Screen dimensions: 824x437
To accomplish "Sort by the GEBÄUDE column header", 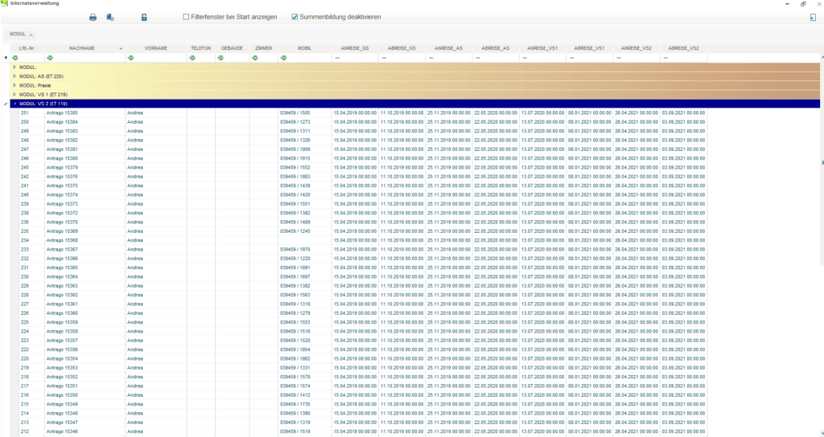I will coord(233,48).
